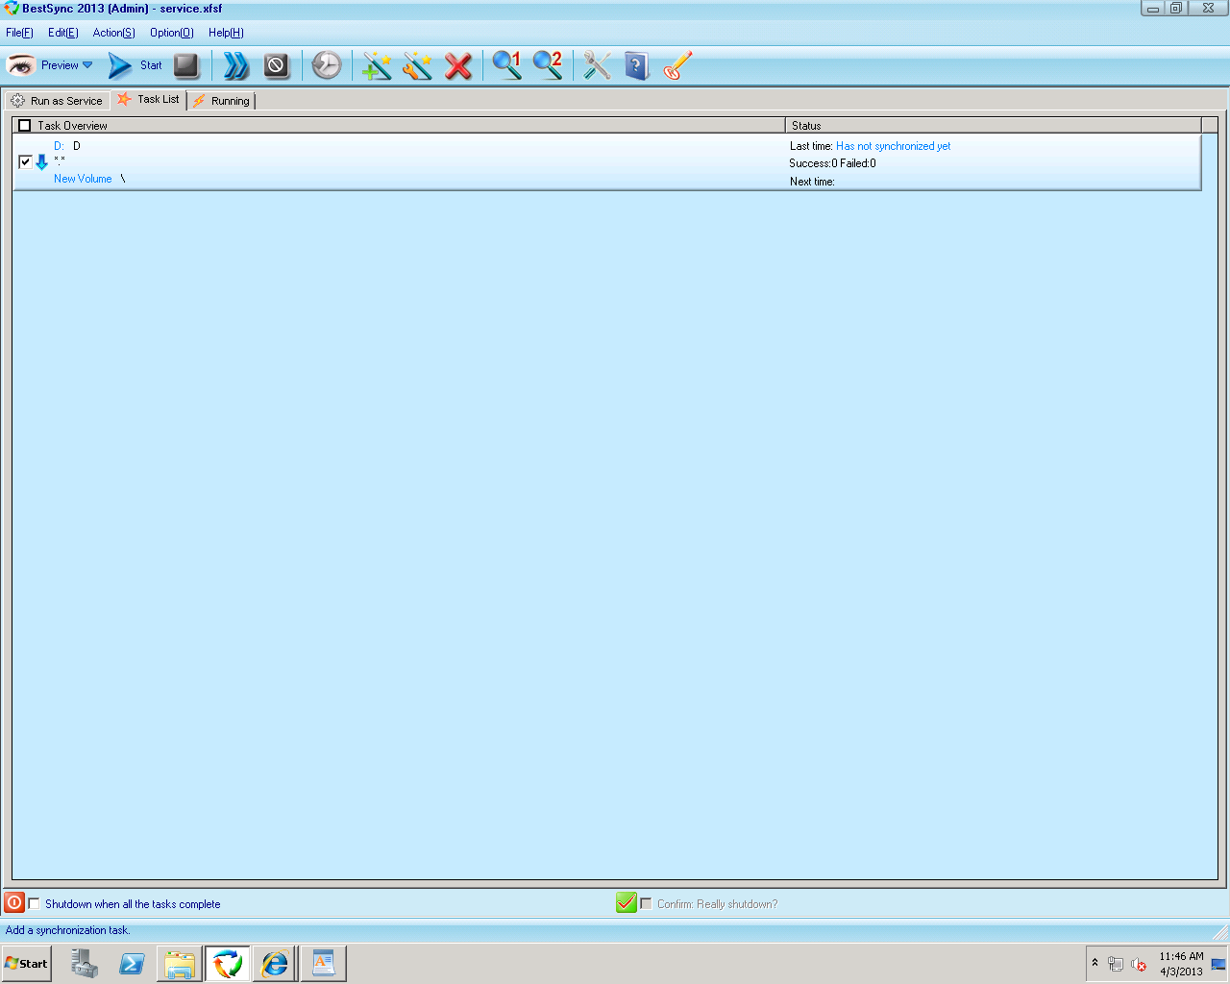Image resolution: width=1230 pixels, height=984 pixels.
Task: Open the Action menu
Action: [113, 33]
